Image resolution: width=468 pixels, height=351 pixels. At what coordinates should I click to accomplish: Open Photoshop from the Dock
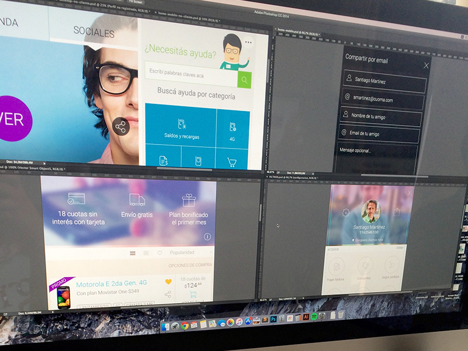click(x=273, y=319)
